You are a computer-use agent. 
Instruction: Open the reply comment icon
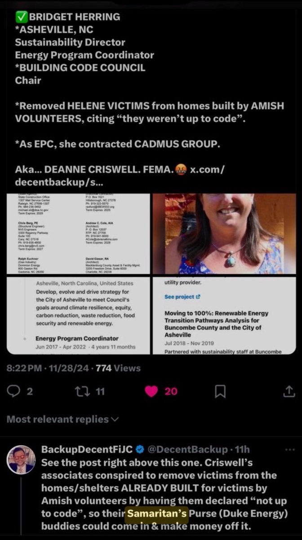pyautogui.click(x=17, y=391)
